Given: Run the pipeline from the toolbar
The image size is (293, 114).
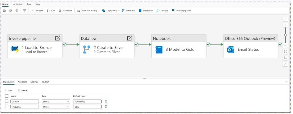Looking at the screenshot, I should [x=51, y=11].
